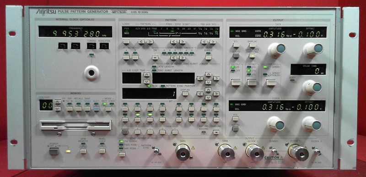Toggle DATA tracking lit button
This screenshot has width=366, height=177.
252,55
